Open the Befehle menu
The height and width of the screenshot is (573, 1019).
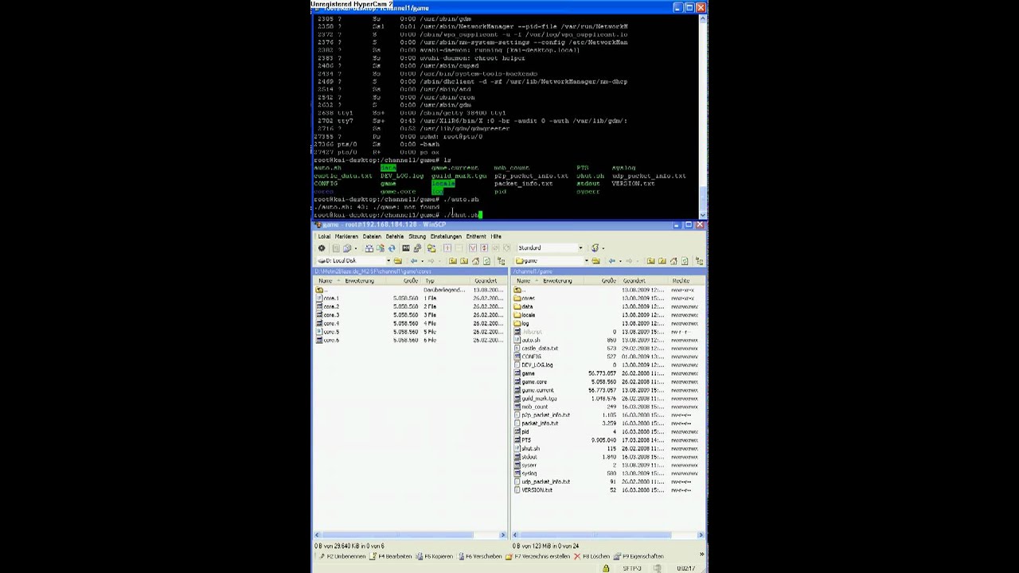[x=395, y=236]
